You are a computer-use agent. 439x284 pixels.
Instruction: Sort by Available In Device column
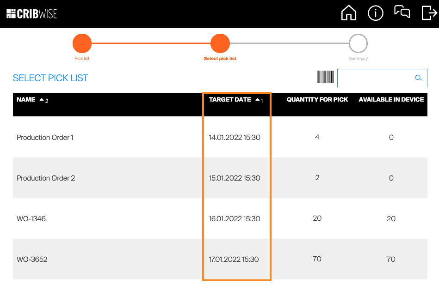[391, 100]
